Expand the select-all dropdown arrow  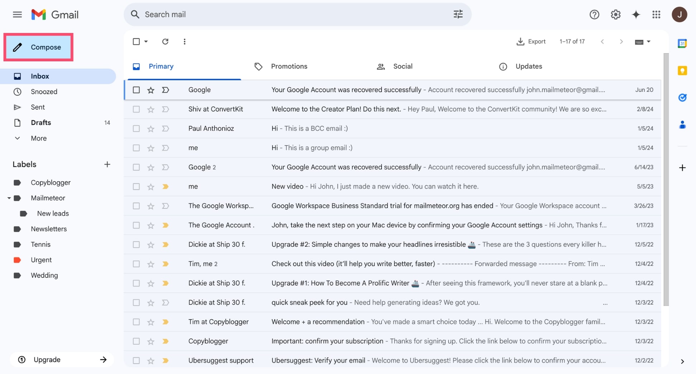[x=146, y=41]
